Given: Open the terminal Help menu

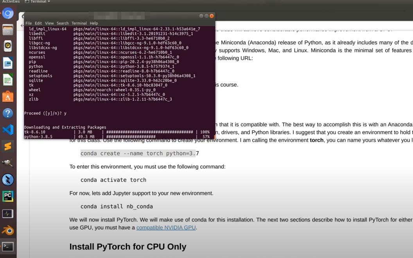Looking at the screenshot, I should pyautogui.click(x=94, y=23).
